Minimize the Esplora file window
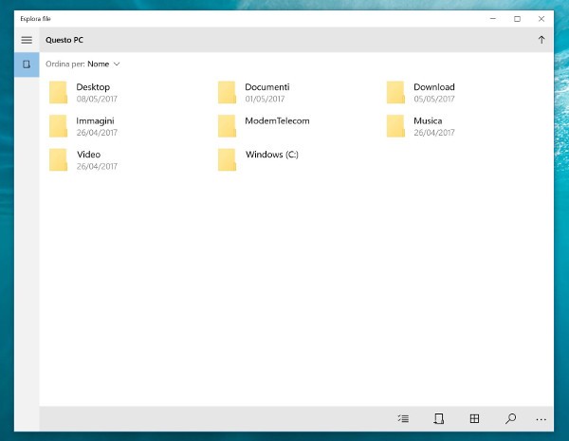This screenshot has height=441, width=569. tap(492, 18)
